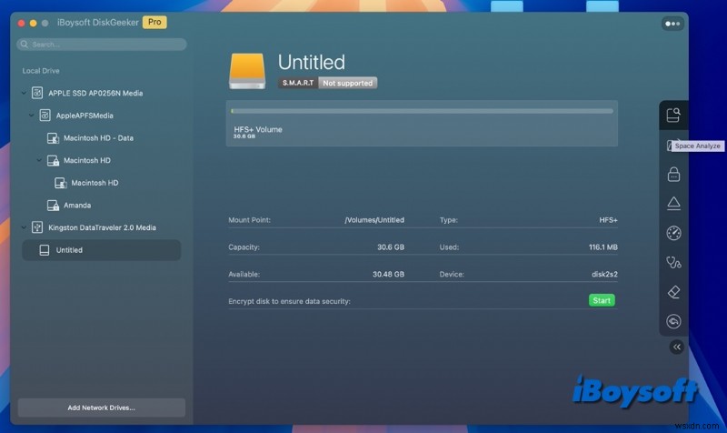Viewport: 727px width, 433px height.
Task: Click the Local Drive section header
Action: (x=41, y=71)
